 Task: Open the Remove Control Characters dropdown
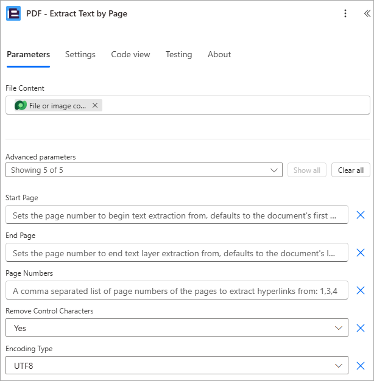point(177,328)
